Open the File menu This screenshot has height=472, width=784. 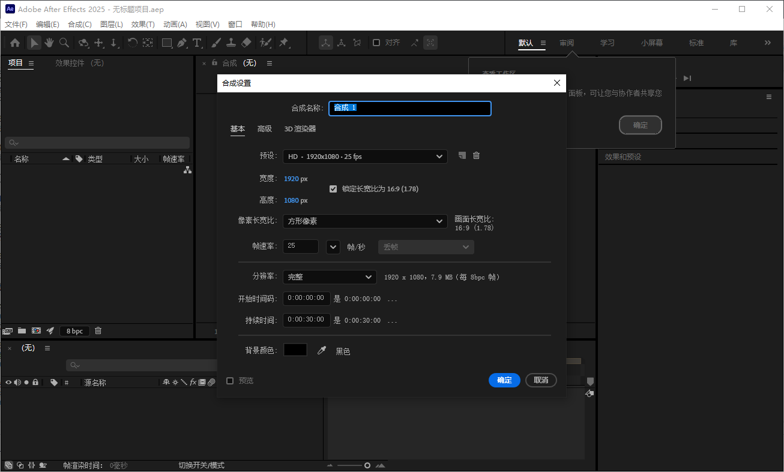[16, 25]
